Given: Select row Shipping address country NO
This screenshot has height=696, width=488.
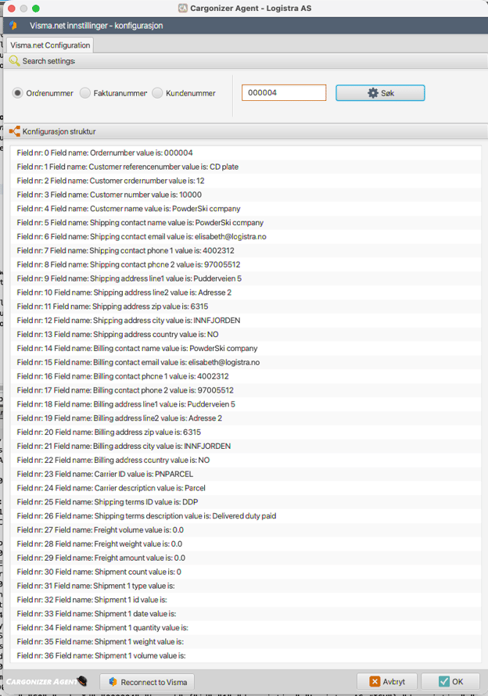Looking at the screenshot, I should [x=246, y=335].
